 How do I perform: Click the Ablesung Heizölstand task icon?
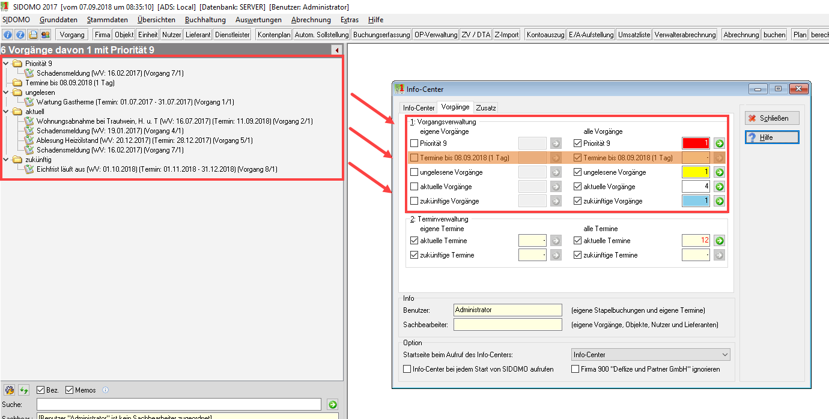point(29,140)
